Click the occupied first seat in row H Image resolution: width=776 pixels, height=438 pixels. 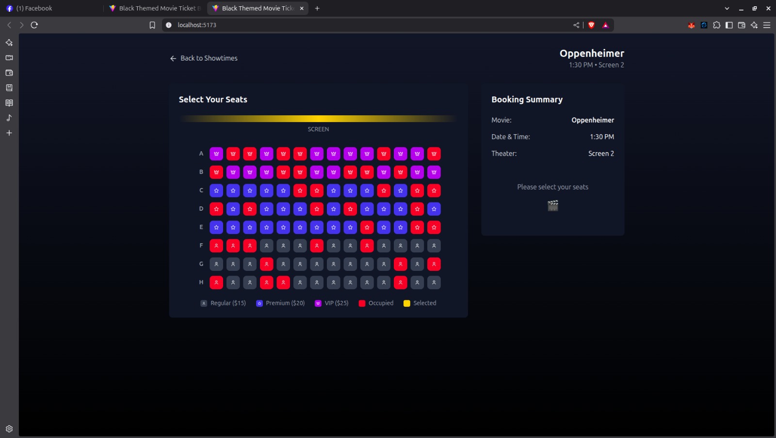point(216,282)
